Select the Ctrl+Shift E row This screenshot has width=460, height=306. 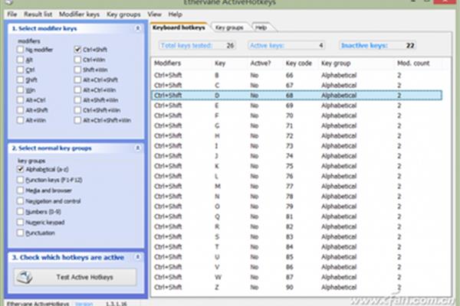pyautogui.click(x=297, y=106)
